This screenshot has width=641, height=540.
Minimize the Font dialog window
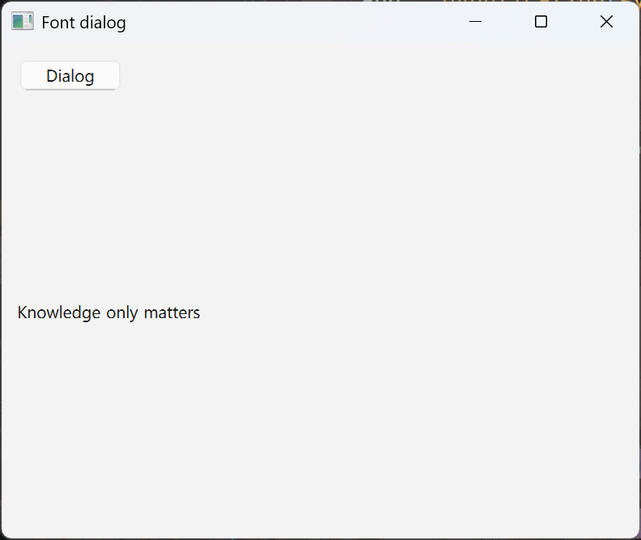coord(476,22)
